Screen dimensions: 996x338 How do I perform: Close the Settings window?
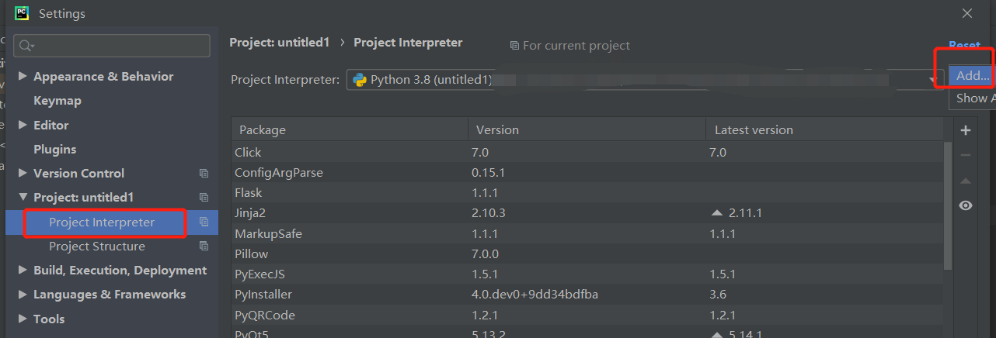[967, 13]
